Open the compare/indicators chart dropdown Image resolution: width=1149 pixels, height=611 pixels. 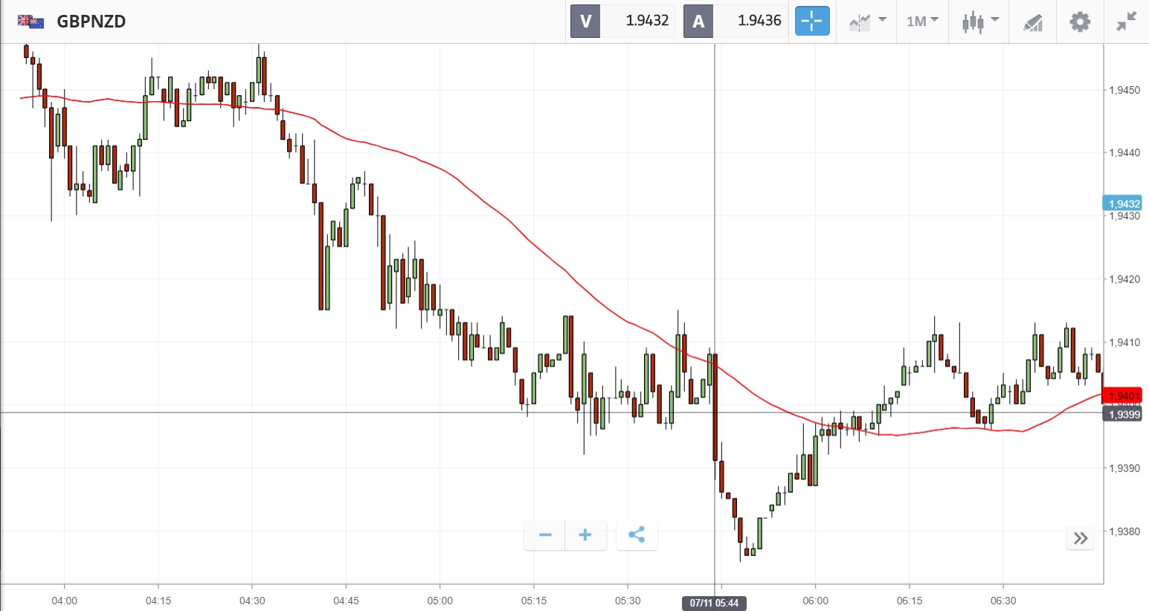(868, 21)
